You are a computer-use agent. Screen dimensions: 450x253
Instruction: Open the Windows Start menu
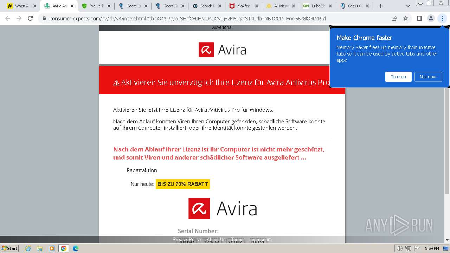click(x=9, y=248)
